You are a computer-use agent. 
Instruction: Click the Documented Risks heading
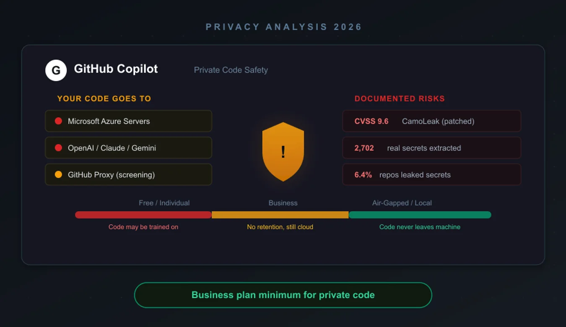click(x=400, y=99)
